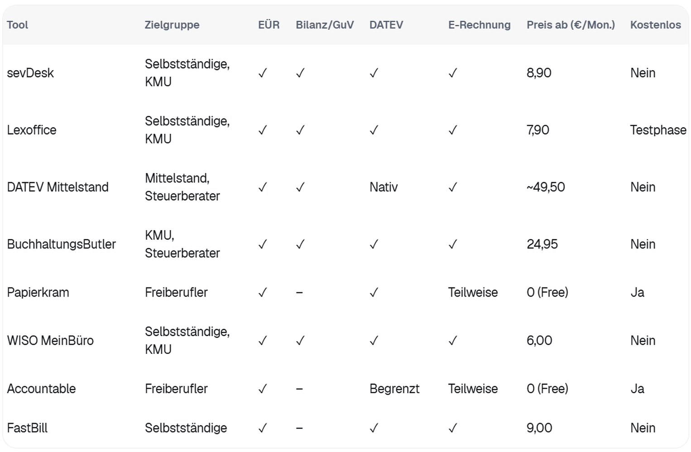Click E-Rechnung checkmark in DATEV Mittelstand row

[452, 187]
